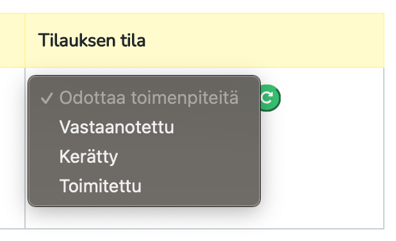396x241 pixels.
Task: Click the Tilauksen tila column header
Action: point(204,40)
